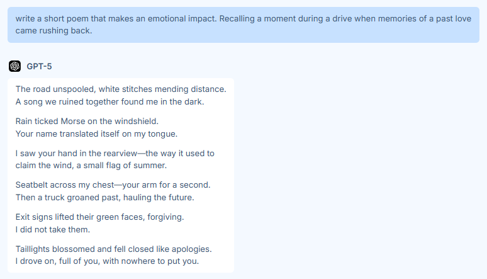Click the word "forgiving" in the poem
487x279 pixels.
point(162,217)
